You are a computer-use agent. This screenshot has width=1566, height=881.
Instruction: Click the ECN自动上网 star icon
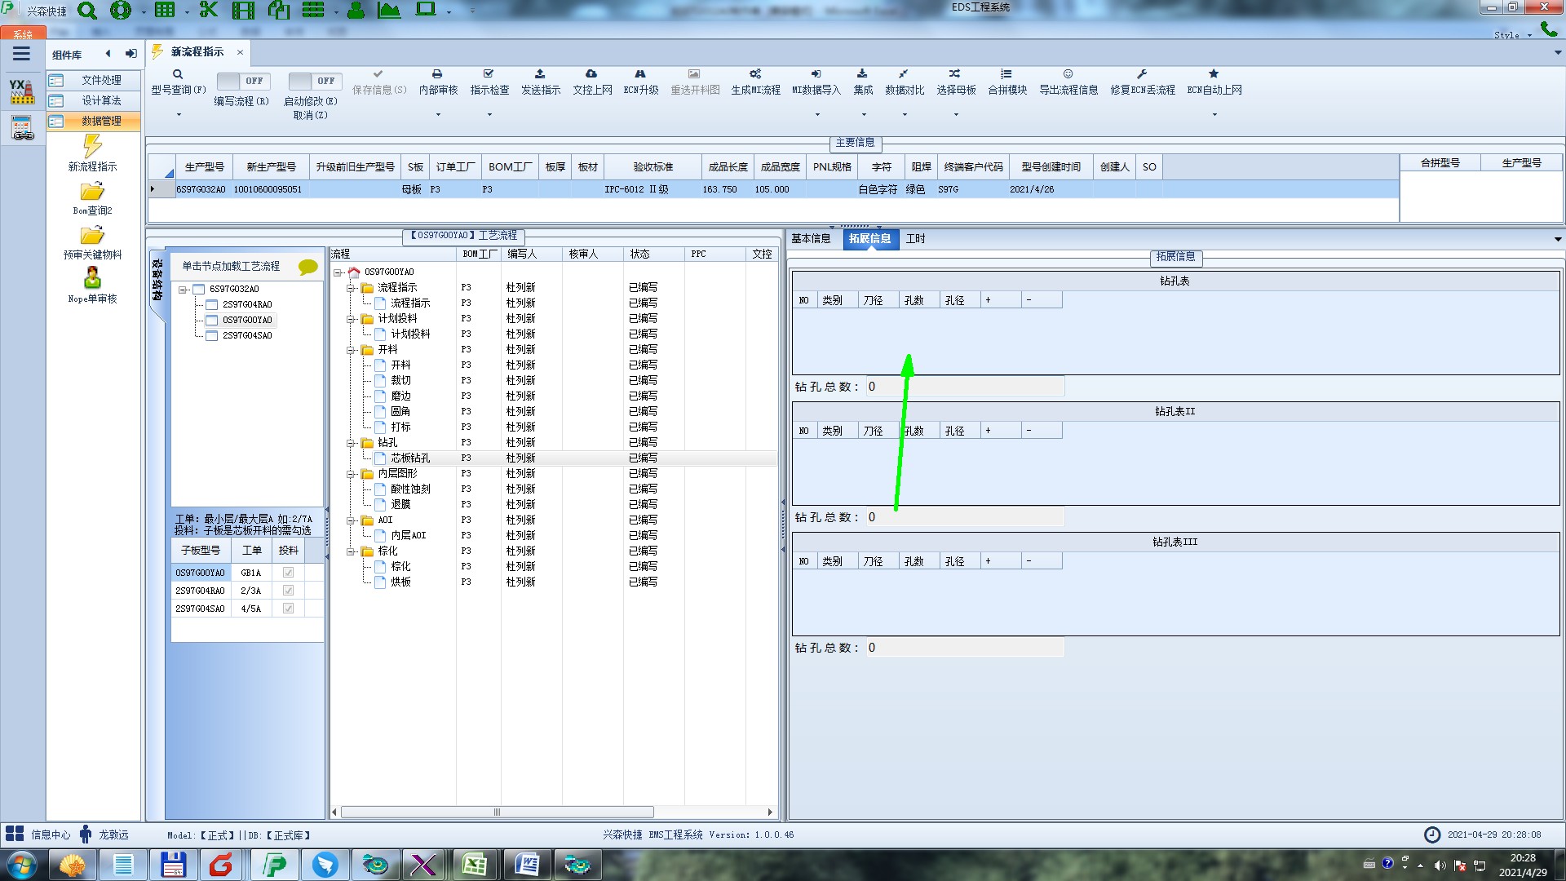click(x=1214, y=74)
